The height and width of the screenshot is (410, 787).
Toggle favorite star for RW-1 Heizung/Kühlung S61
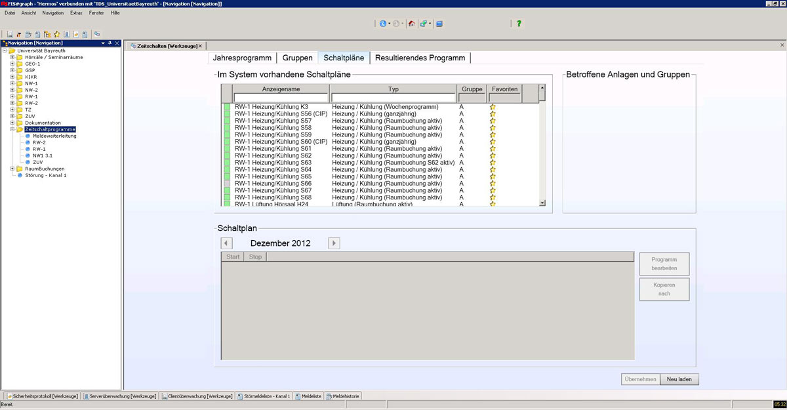tap(493, 148)
